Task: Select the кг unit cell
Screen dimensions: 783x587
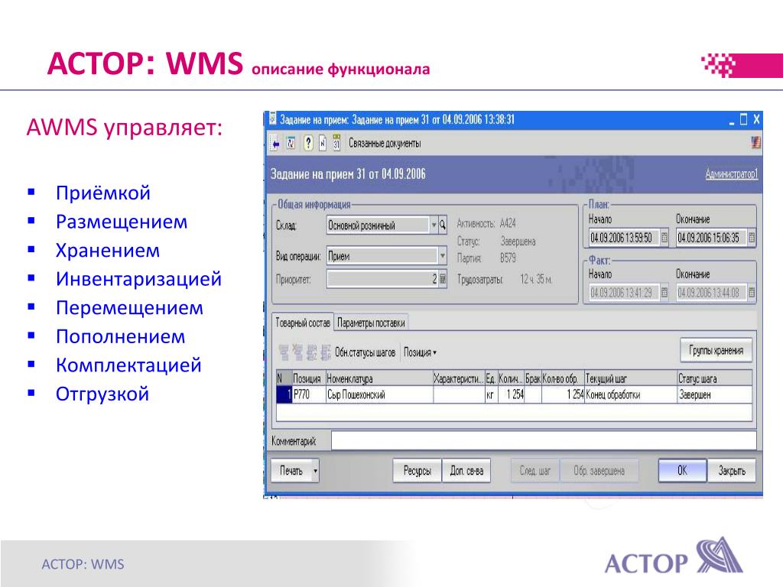Action: pos(491,395)
